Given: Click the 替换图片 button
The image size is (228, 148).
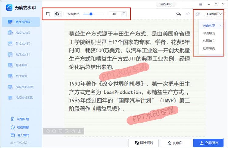Looking at the screenshot, I should (143, 143).
